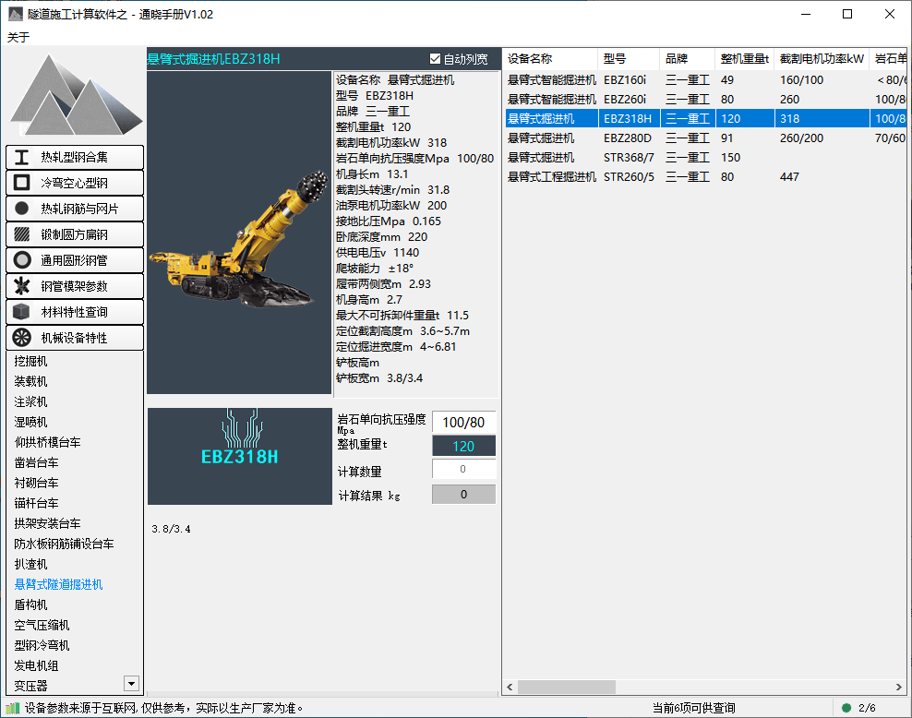Sort the table by 型号 column header

point(629,59)
